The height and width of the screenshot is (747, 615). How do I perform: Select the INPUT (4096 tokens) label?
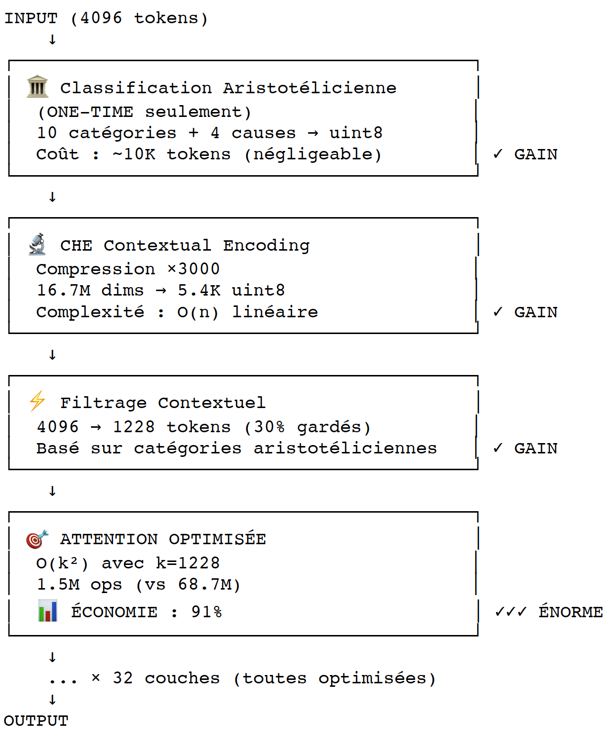(x=106, y=18)
